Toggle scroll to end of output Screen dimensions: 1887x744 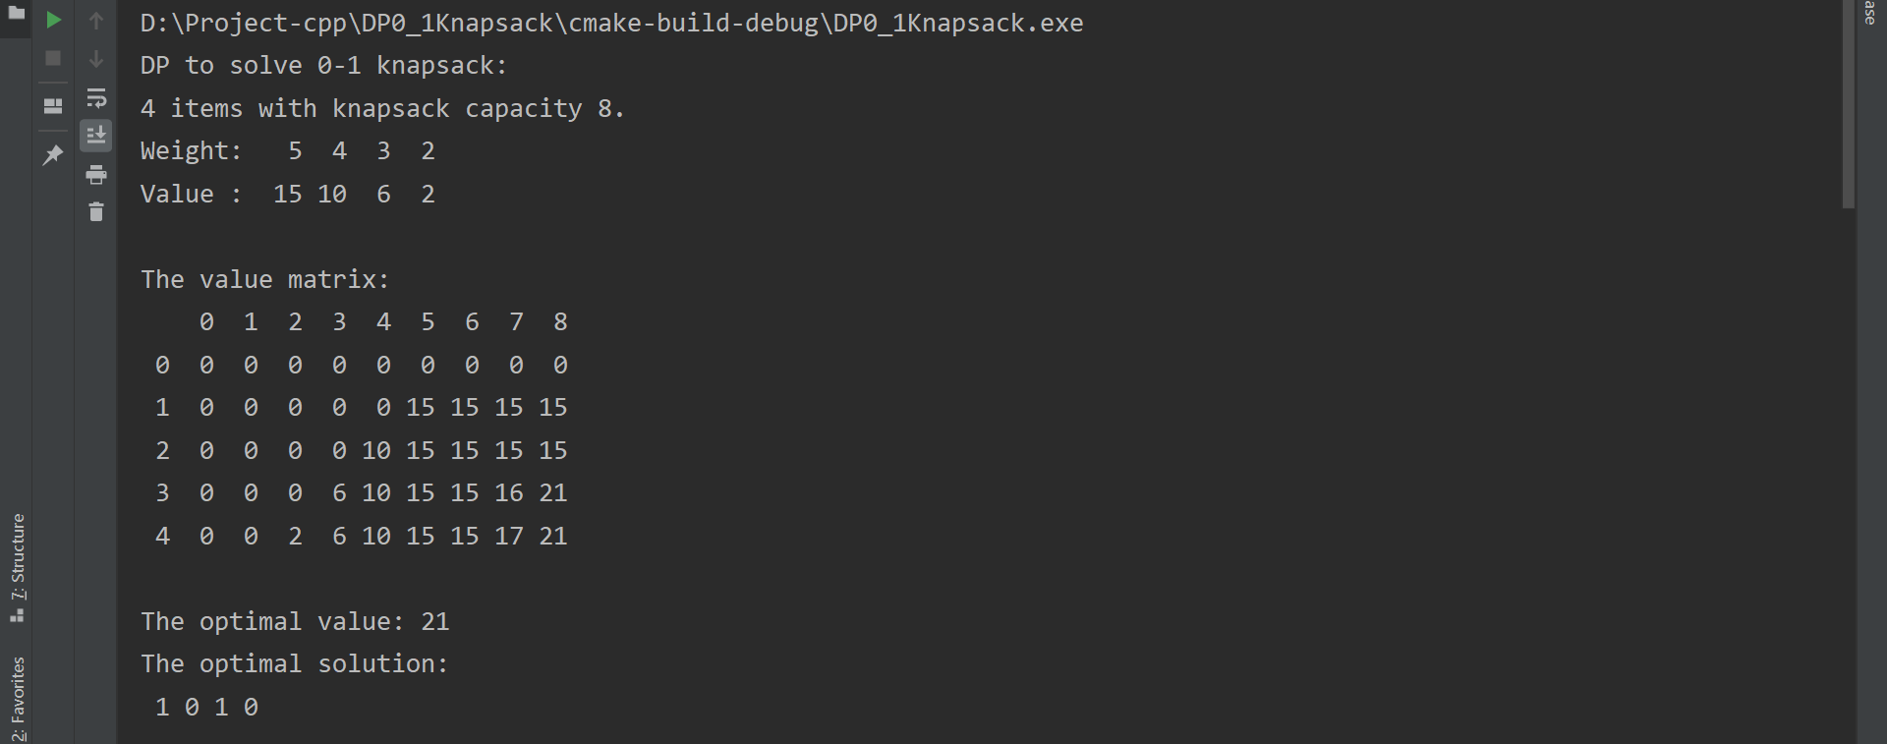click(96, 136)
